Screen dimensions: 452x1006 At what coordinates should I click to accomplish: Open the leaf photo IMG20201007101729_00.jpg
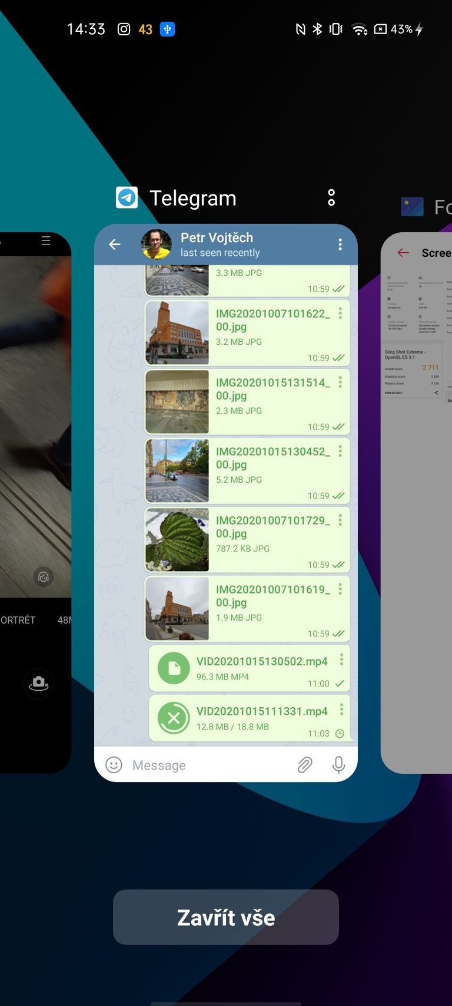pos(177,540)
